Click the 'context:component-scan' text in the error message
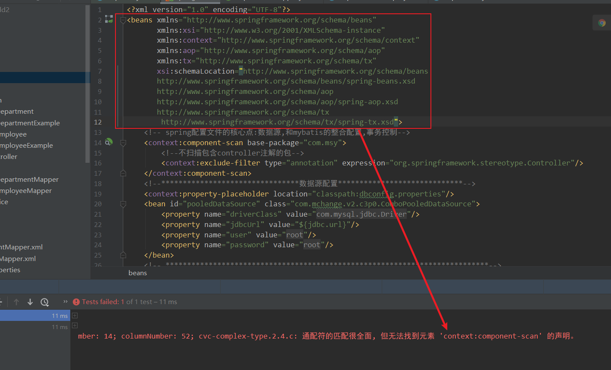The image size is (611, 370). [491, 336]
